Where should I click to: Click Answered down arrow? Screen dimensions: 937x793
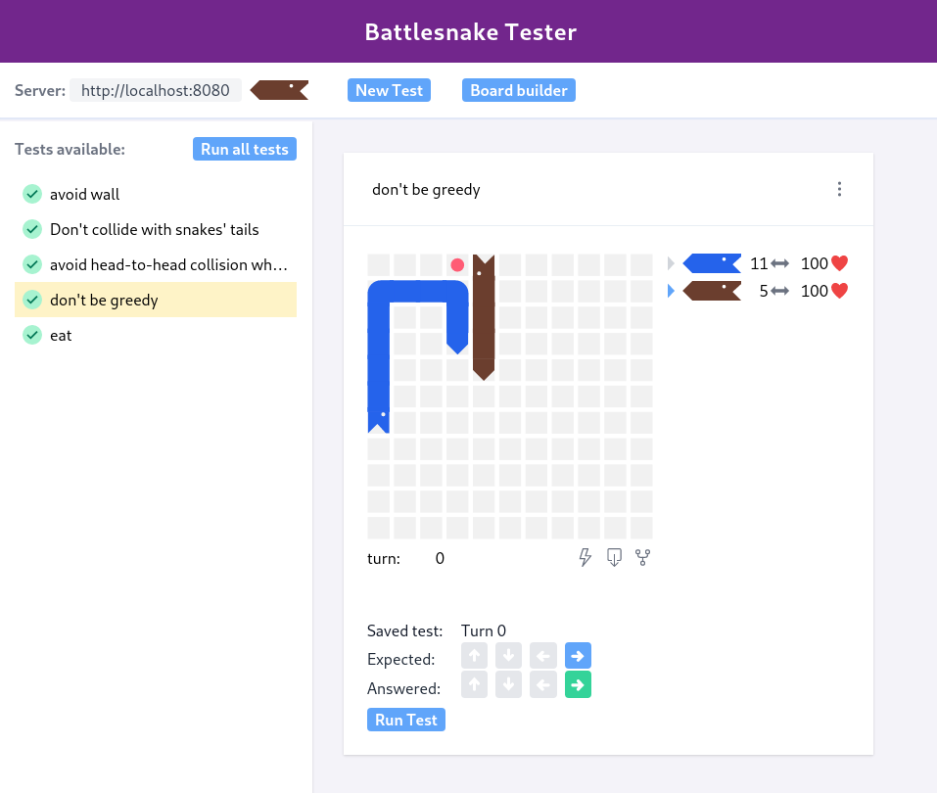coord(508,685)
